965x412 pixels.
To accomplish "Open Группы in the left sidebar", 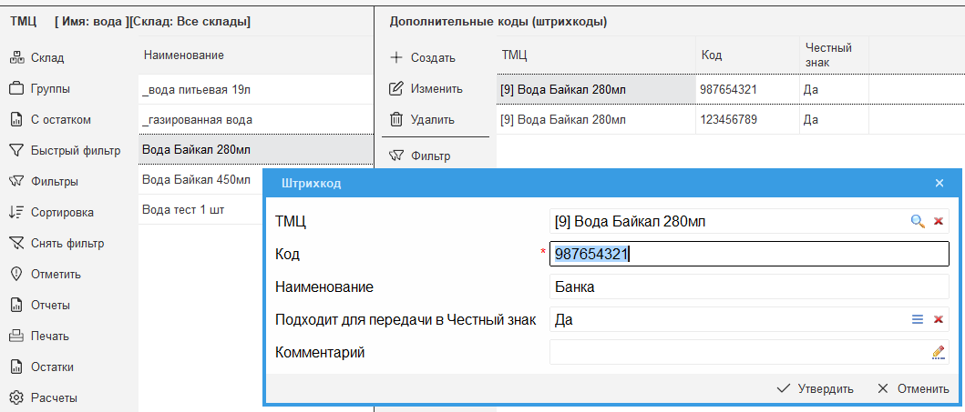I will click(x=50, y=89).
